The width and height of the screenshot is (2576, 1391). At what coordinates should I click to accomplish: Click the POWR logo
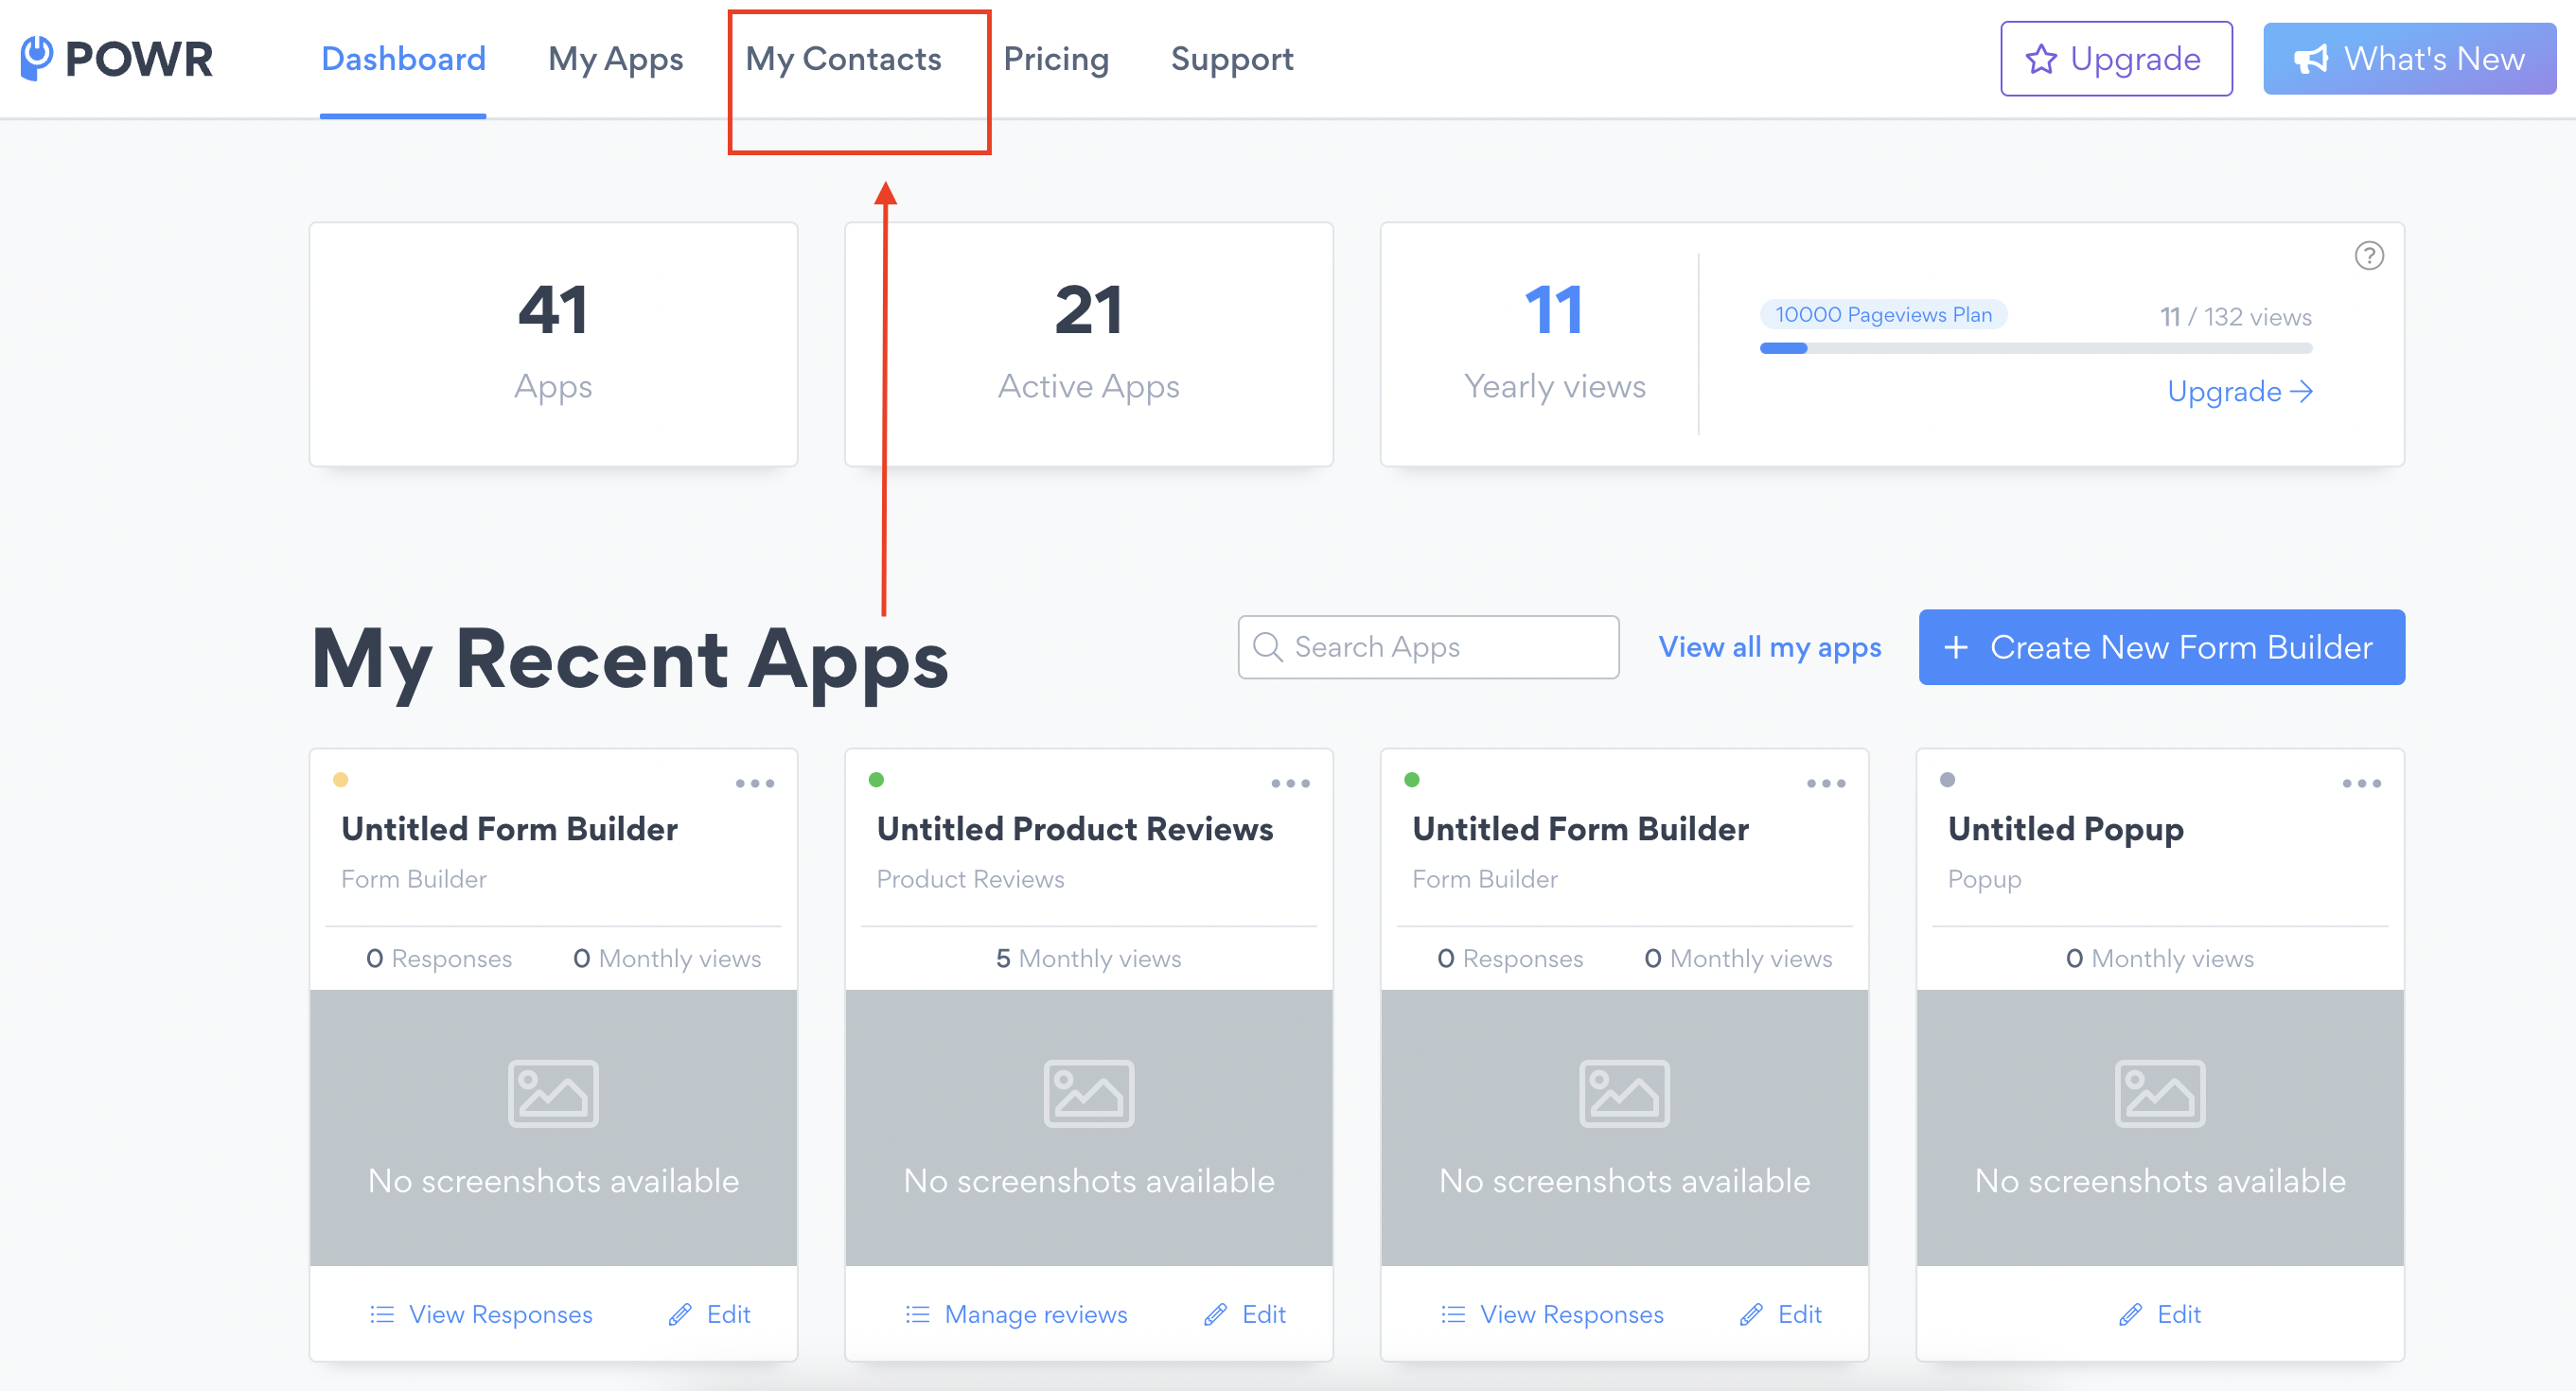click(x=116, y=59)
